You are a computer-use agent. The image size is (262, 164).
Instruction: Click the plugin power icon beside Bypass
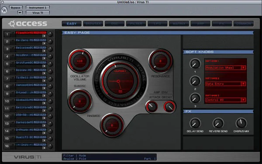(x=4, y=10)
